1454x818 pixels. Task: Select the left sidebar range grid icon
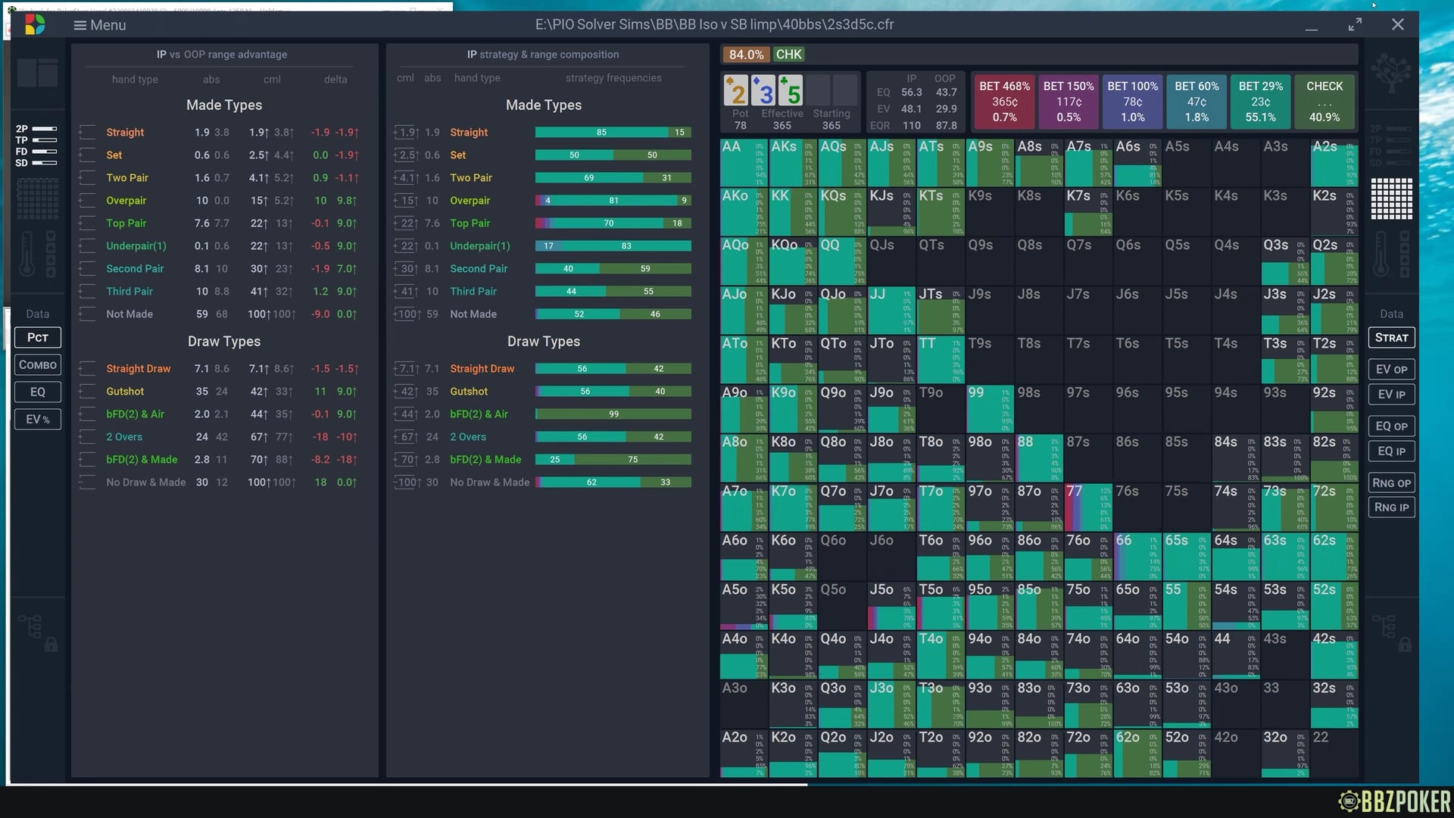tap(37, 200)
